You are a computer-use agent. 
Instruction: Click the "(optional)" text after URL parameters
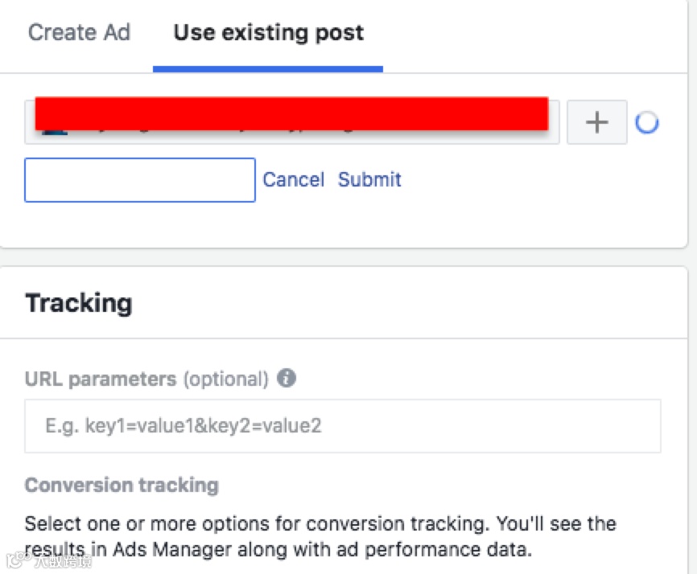tap(225, 379)
